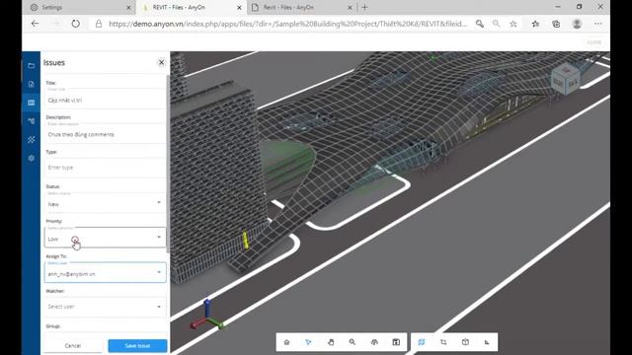Screen dimensions: 632x355
Task: Activate the hand pan tool
Action: click(331, 342)
